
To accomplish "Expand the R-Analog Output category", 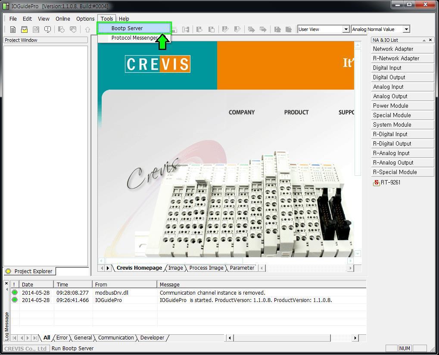I will (x=402, y=163).
